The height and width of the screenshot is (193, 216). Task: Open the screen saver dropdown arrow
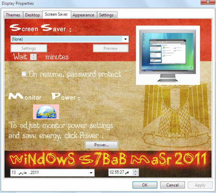pyautogui.click(x=125, y=39)
